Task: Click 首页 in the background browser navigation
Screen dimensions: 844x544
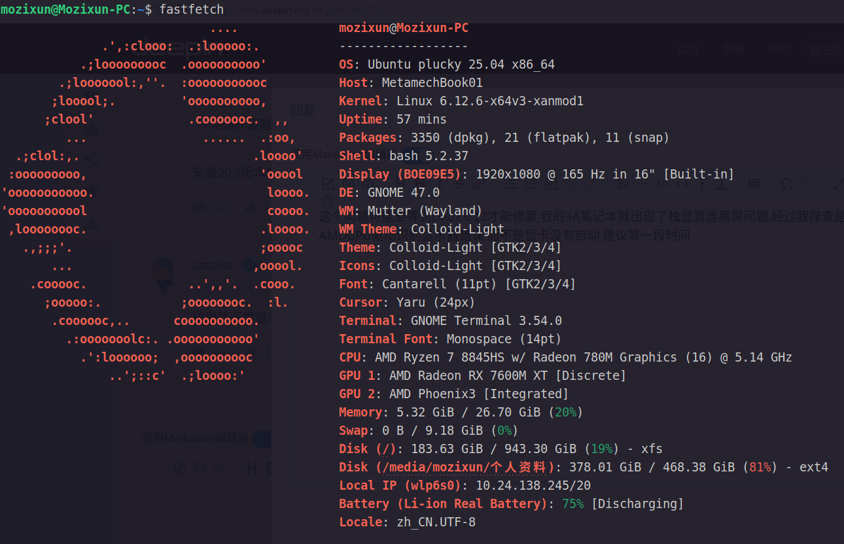Action: (688, 49)
